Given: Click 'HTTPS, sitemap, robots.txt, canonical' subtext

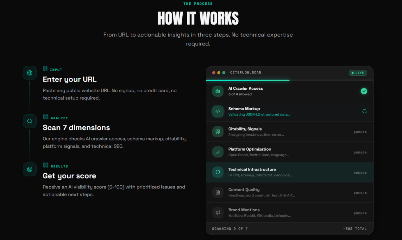Looking at the screenshot, I should (261, 175).
